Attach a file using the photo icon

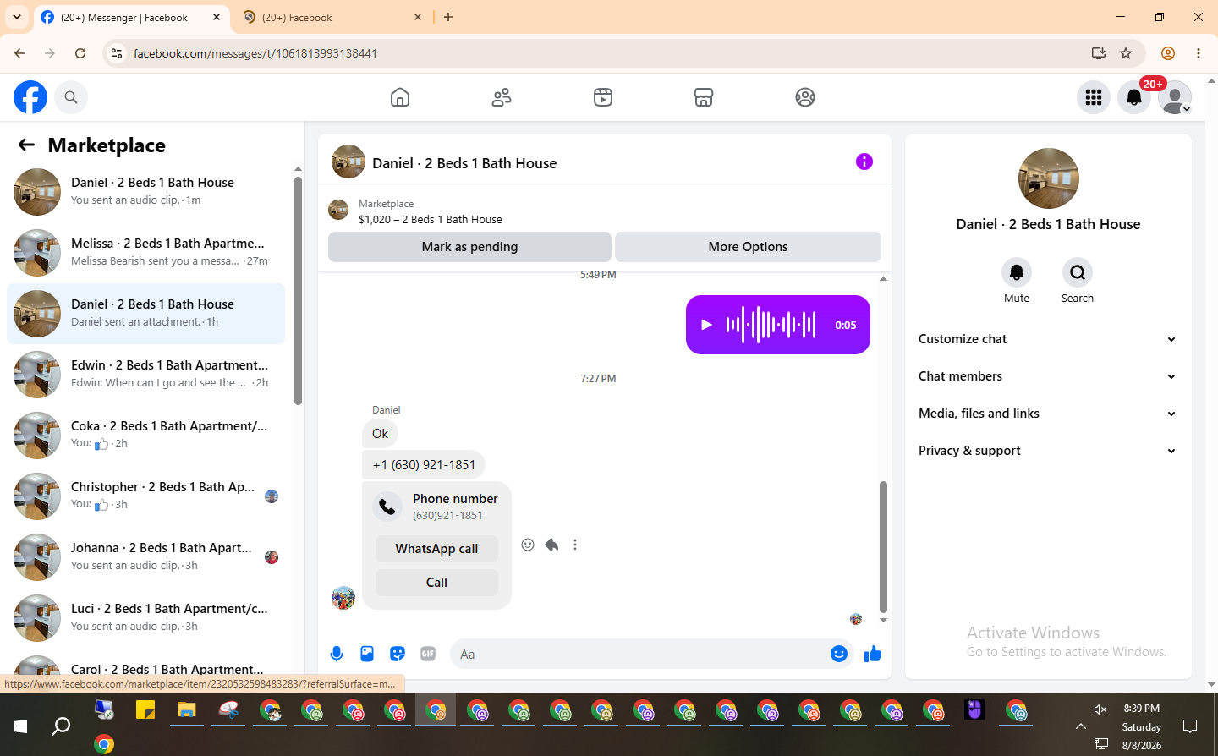367,654
